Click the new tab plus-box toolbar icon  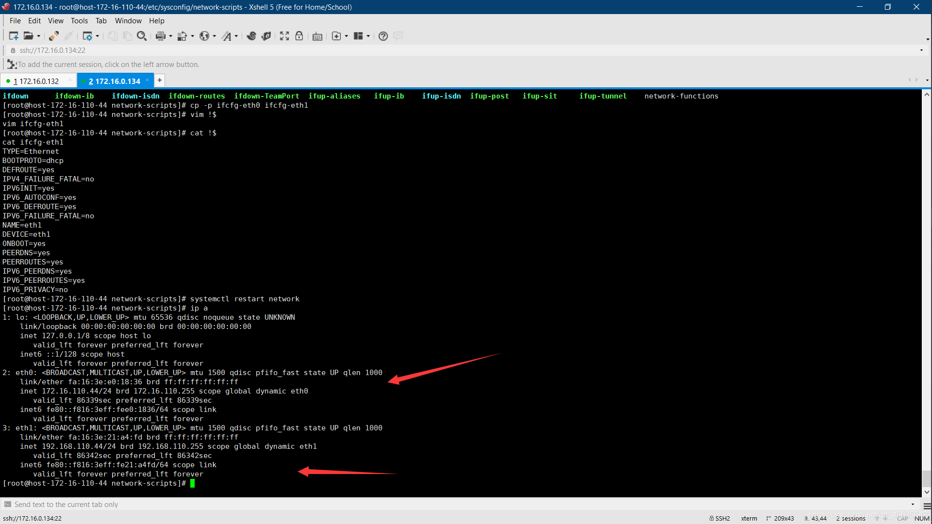pyautogui.click(x=336, y=36)
